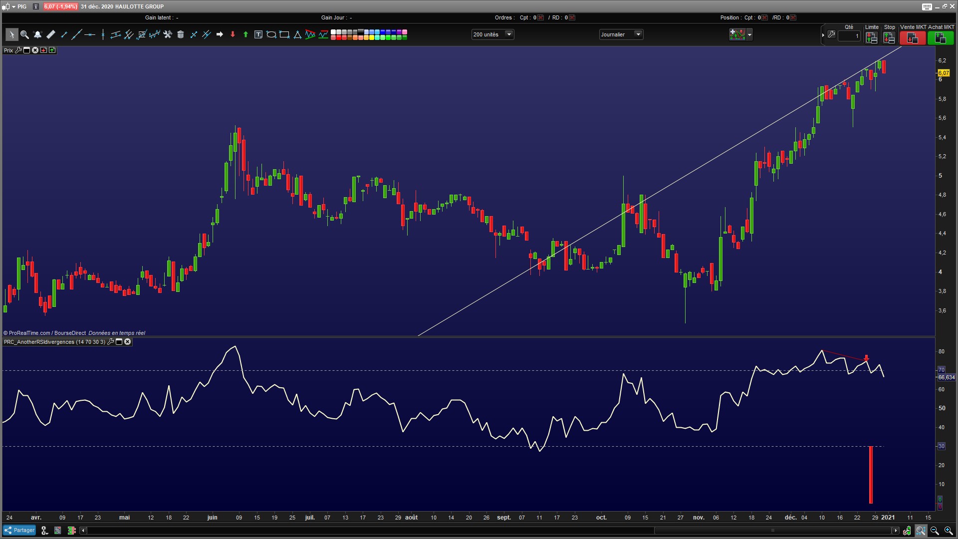Viewport: 958px width, 539px height.
Task: Pick the yellow color swatch
Action: pyautogui.click(x=372, y=37)
